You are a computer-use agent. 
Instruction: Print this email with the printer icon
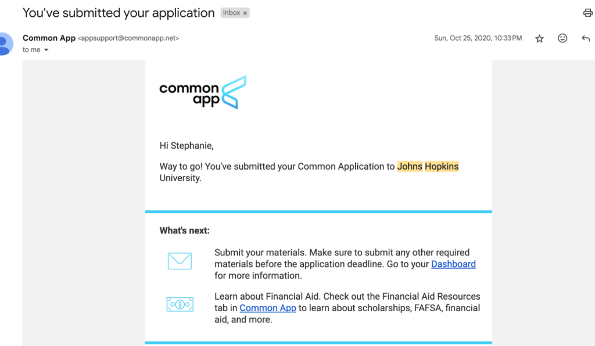click(x=588, y=13)
